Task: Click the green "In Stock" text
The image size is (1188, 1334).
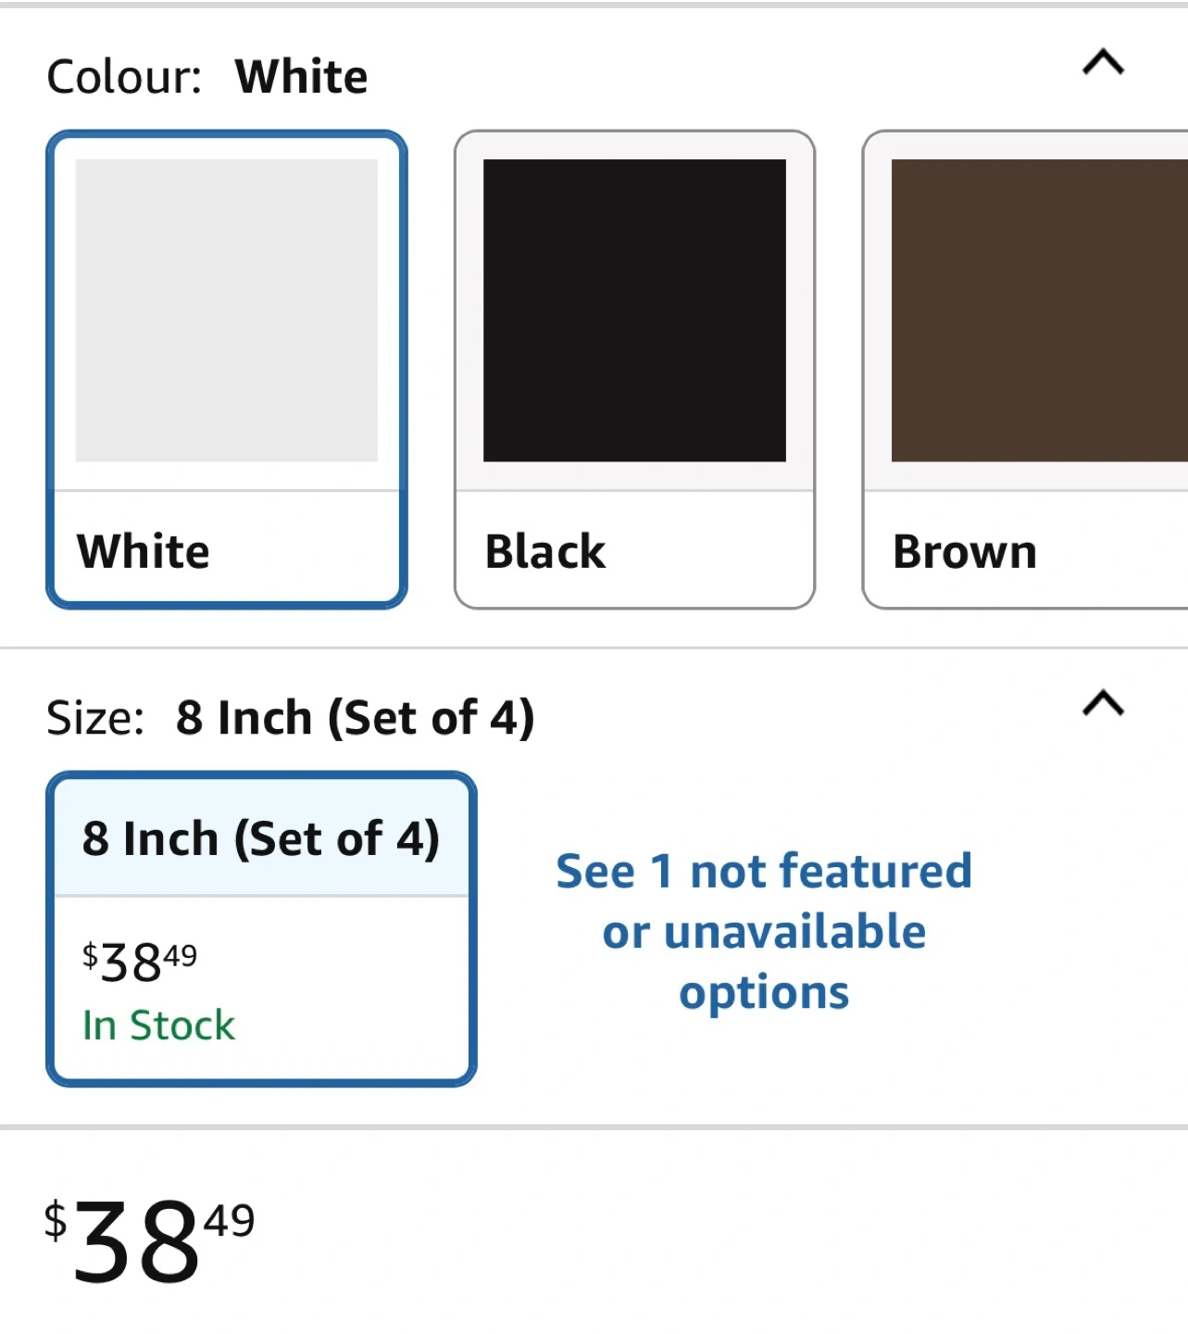Action: coord(158,1026)
